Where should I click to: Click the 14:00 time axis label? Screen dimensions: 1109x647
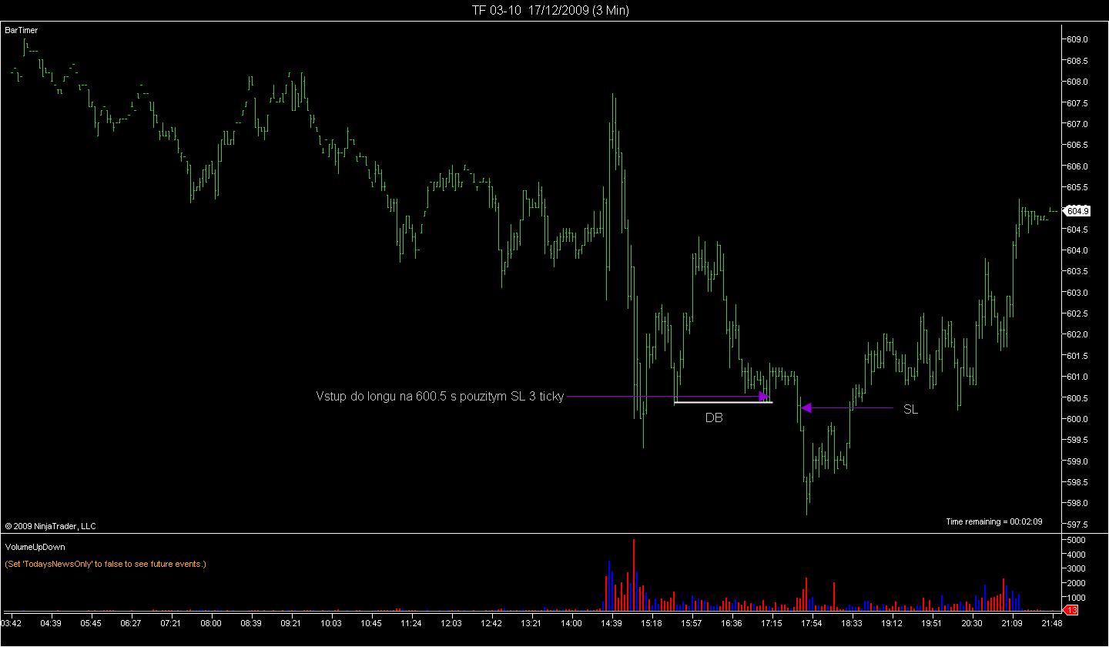(571, 623)
